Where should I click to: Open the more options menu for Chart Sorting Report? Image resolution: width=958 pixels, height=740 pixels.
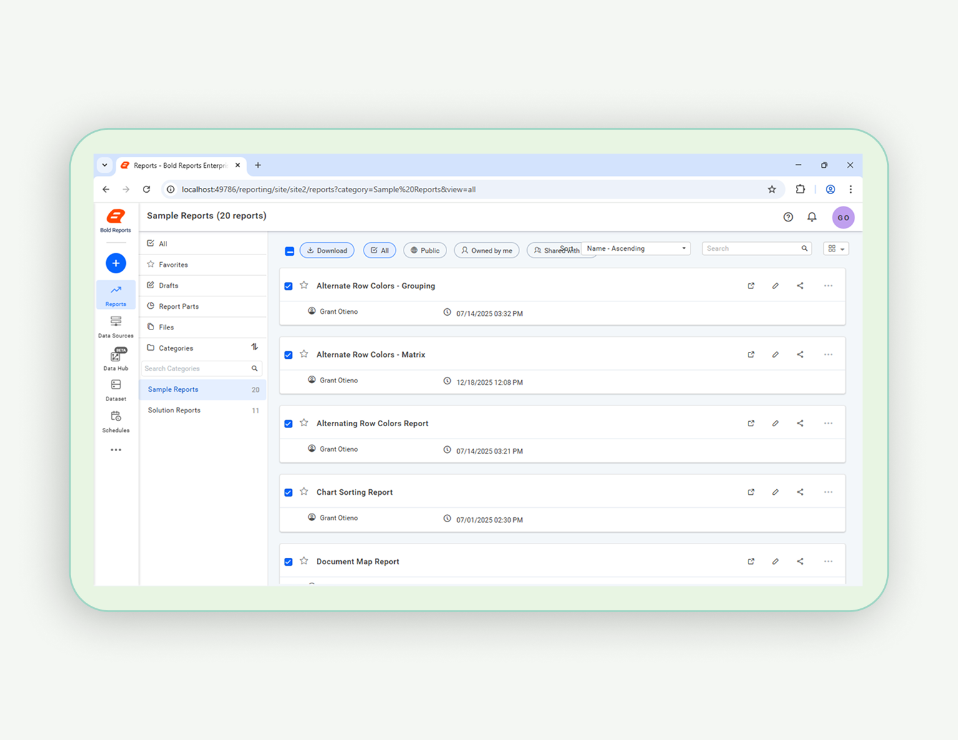point(828,492)
